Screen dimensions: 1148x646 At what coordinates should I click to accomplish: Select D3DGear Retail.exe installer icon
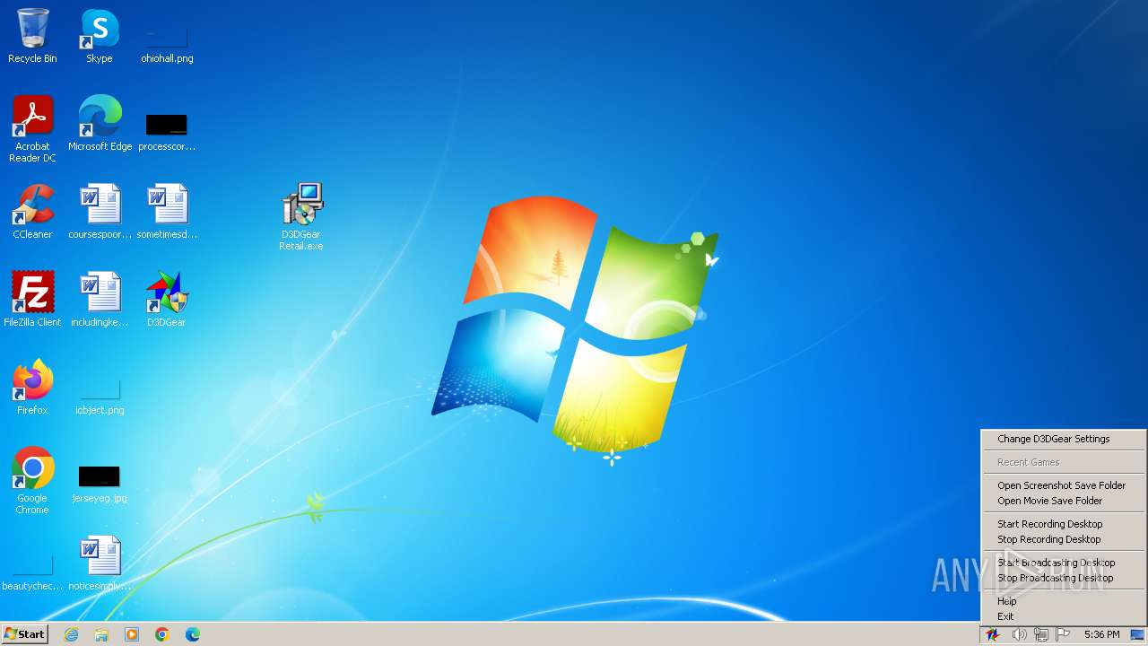(301, 217)
